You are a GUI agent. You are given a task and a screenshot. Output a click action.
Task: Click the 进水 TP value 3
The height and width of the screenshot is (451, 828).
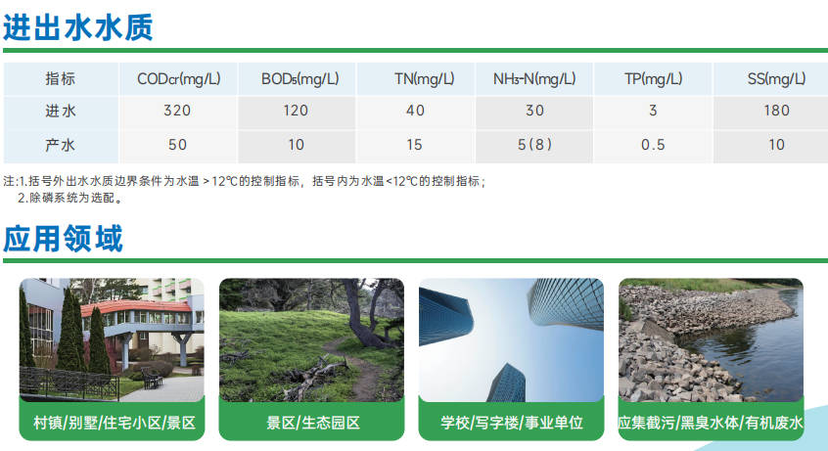coord(653,111)
